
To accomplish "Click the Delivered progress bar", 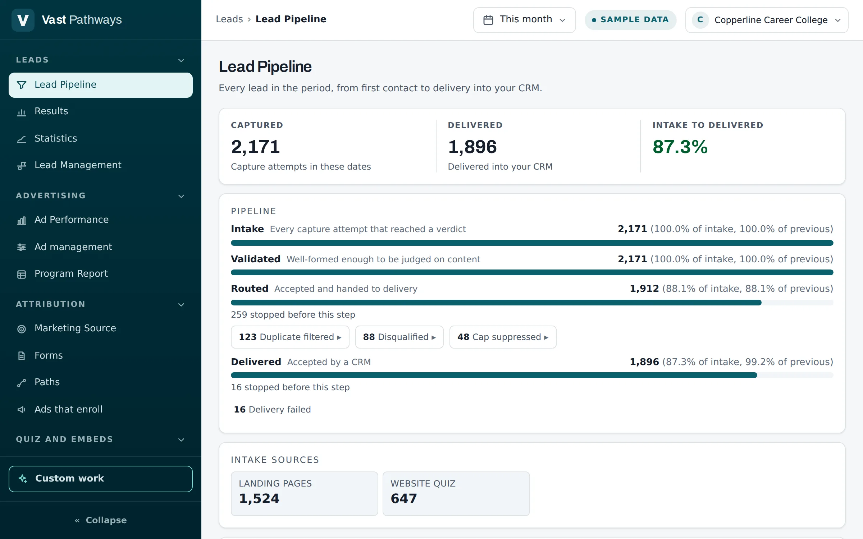I will [x=532, y=376].
